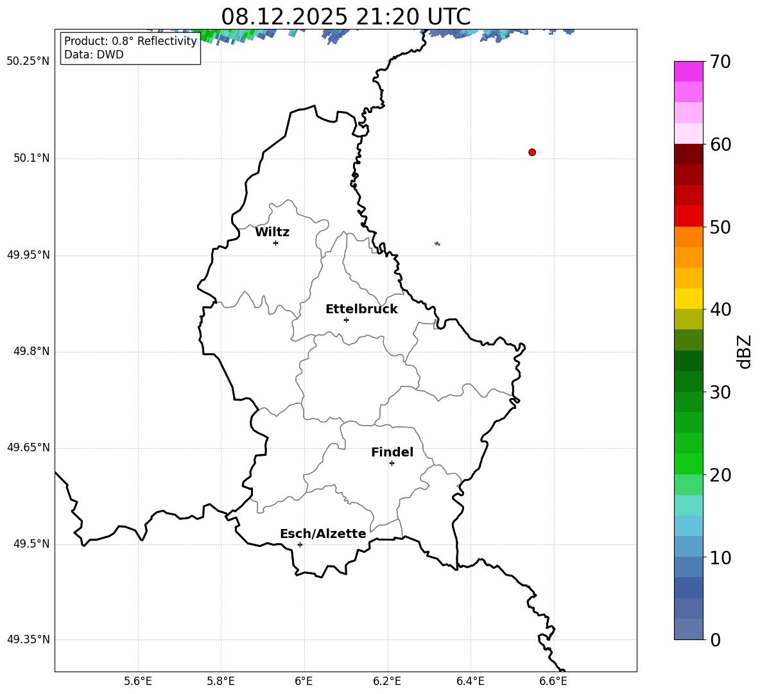Click the small blue radar echo east of Luxembourg
Viewport: 760px width, 694px height.
437,243
